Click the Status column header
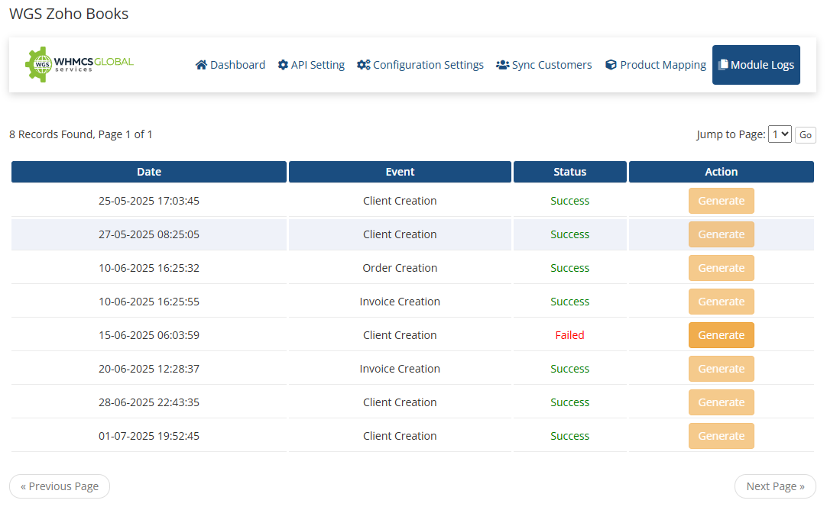 [x=569, y=172]
